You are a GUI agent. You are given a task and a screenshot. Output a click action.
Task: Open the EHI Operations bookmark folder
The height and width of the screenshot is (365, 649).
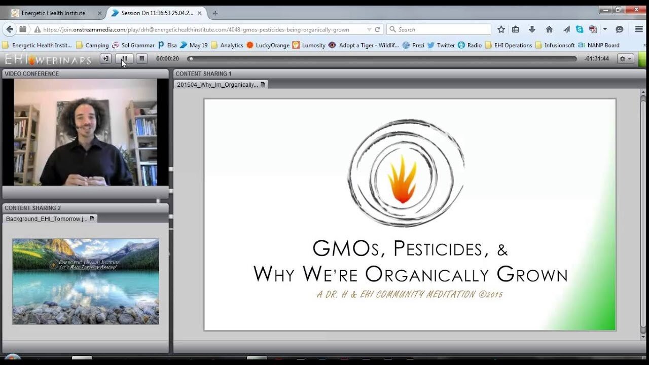[x=509, y=45]
